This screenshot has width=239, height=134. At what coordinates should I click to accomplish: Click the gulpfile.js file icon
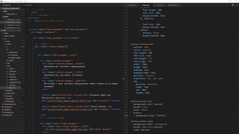click(x=3, y=110)
